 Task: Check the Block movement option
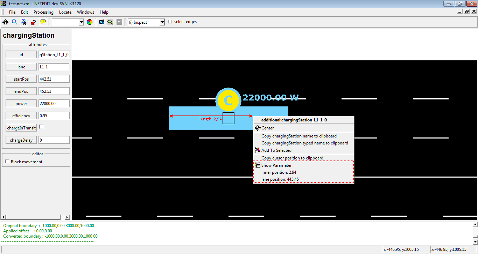pos(7,162)
